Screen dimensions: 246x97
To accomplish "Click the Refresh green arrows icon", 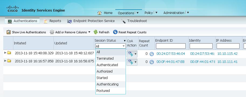I will [96, 32].
